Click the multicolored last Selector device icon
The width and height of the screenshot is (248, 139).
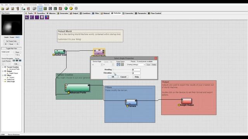[47, 17]
